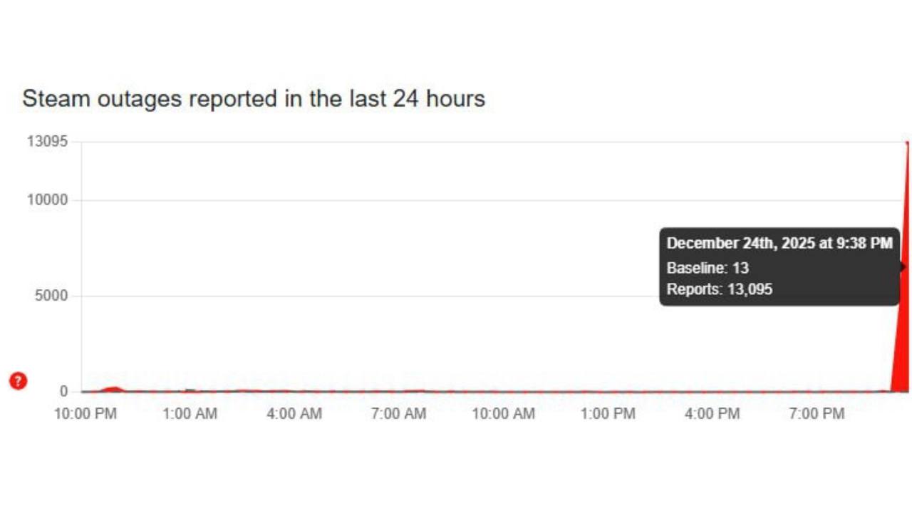This screenshot has height=513, width=912.
Task: Click the 10000 y-axis label
Action: click(48, 200)
